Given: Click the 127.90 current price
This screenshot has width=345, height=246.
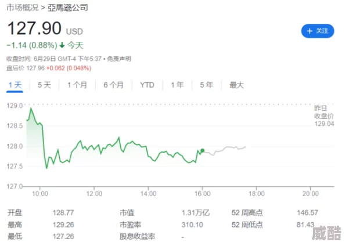Looking at the screenshot, I should pos(34,28).
